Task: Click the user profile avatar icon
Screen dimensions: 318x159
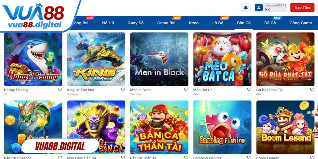Action: [x=259, y=8]
